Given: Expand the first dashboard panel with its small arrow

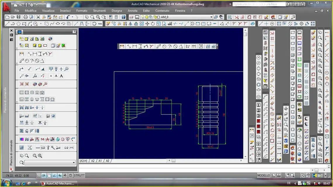Looking at the screenshot, I should coord(17,49).
